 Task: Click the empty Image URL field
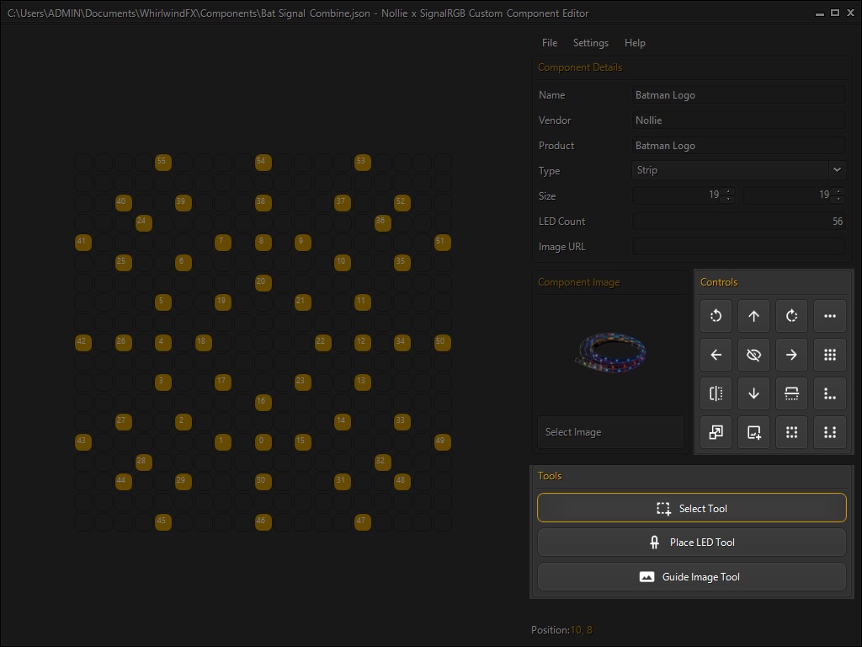738,247
